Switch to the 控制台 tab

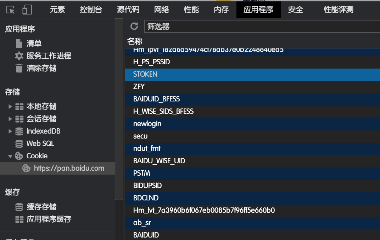coord(91,10)
